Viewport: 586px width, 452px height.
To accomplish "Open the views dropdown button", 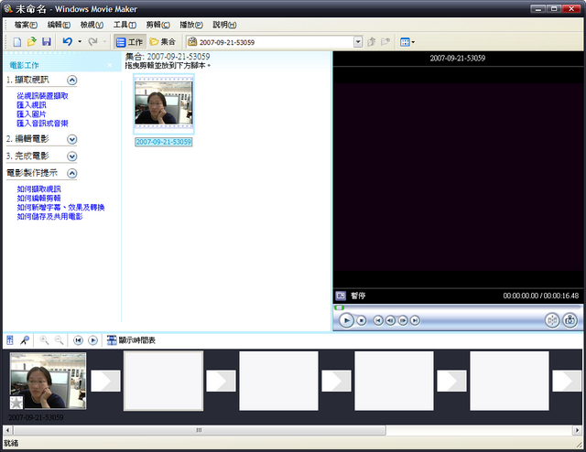I will 407,42.
